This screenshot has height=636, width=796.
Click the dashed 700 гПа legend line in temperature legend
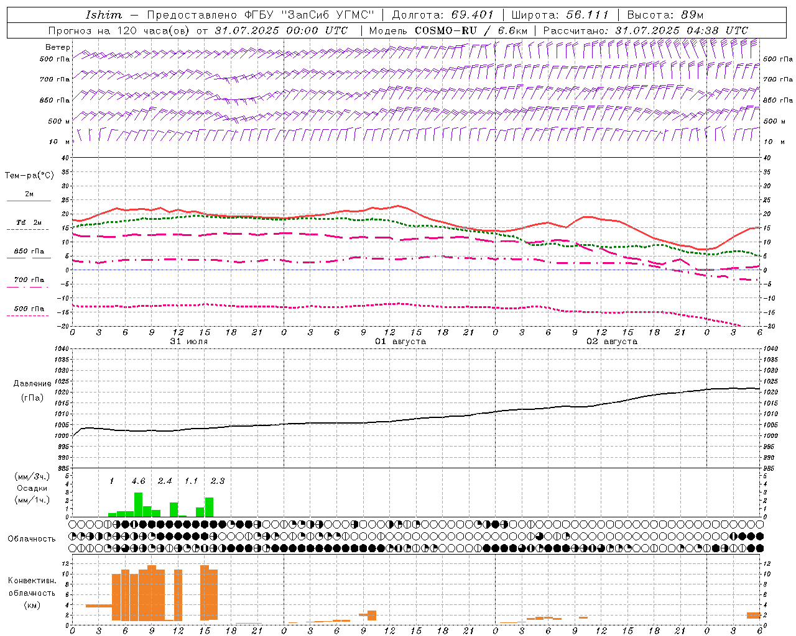click(27, 287)
